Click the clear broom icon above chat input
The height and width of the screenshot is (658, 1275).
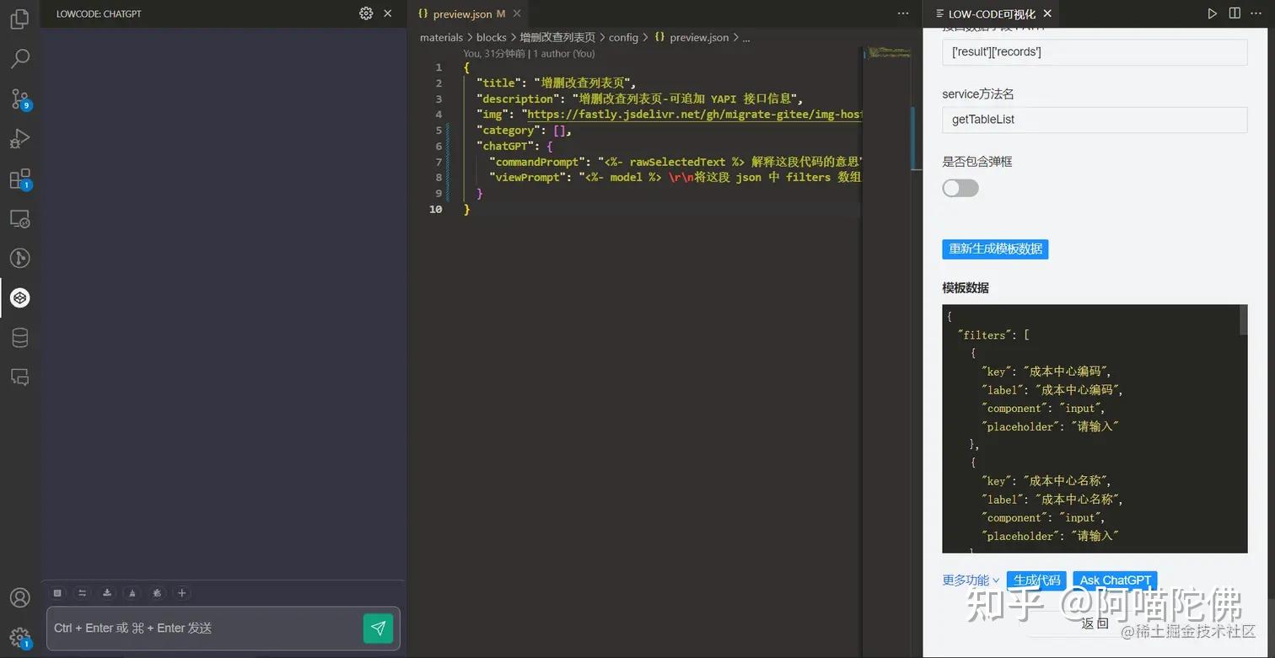tap(132, 593)
